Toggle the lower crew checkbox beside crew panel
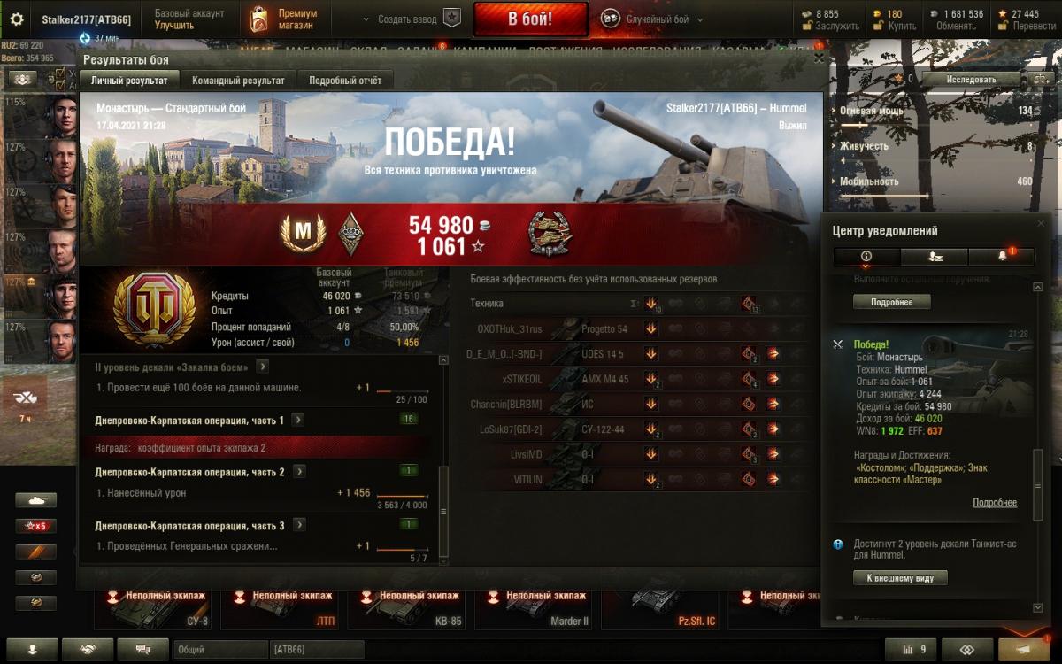The width and height of the screenshot is (1062, 664). point(60,85)
